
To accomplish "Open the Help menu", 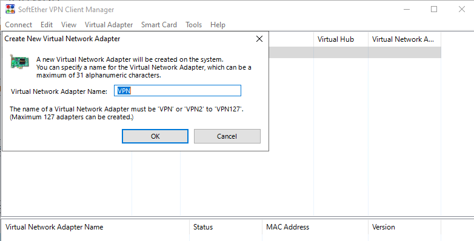I will [218, 25].
